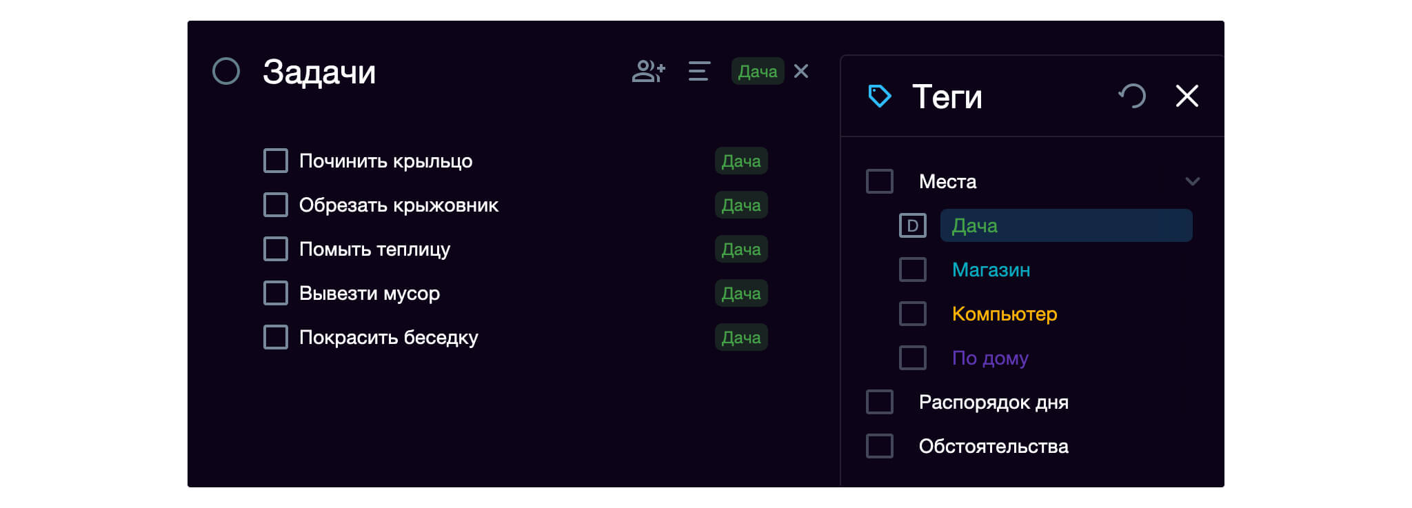The height and width of the screenshot is (508, 1412).
Task: Collapse the Места group chevron
Action: click(1192, 181)
